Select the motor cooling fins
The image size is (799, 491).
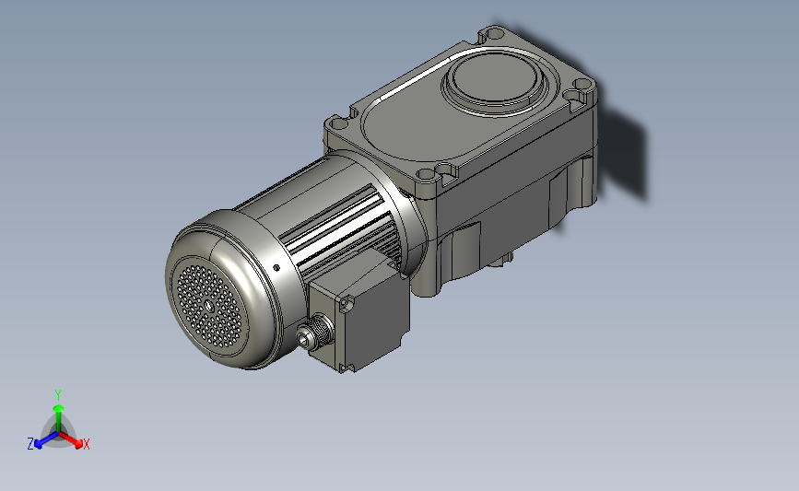click(x=339, y=228)
